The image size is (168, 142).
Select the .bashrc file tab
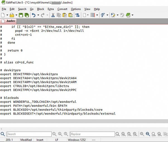pyautogui.click(x=8, y=21)
